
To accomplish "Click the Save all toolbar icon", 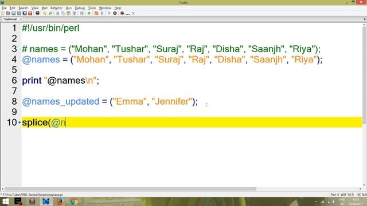I will click(19, 13).
